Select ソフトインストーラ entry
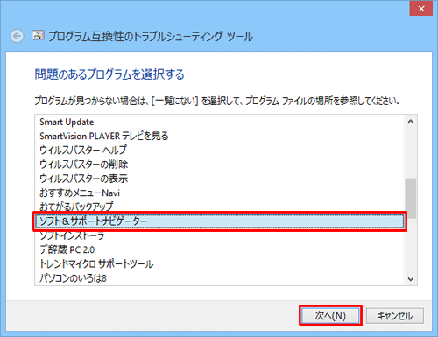The height and width of the screenshot is (337, 438). pyautogui.click(x=220, y=235)
